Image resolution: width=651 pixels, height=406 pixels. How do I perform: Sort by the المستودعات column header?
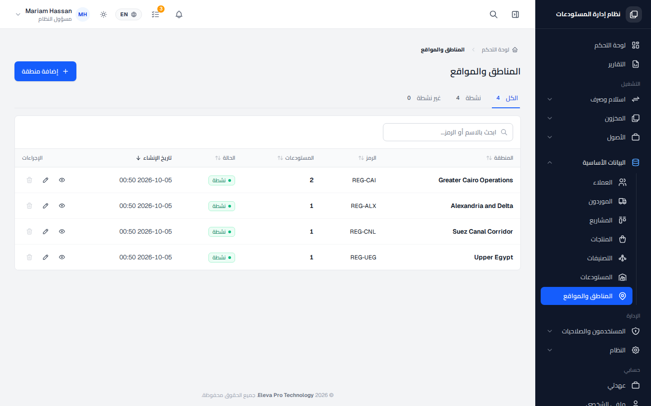tap(296, 158)
